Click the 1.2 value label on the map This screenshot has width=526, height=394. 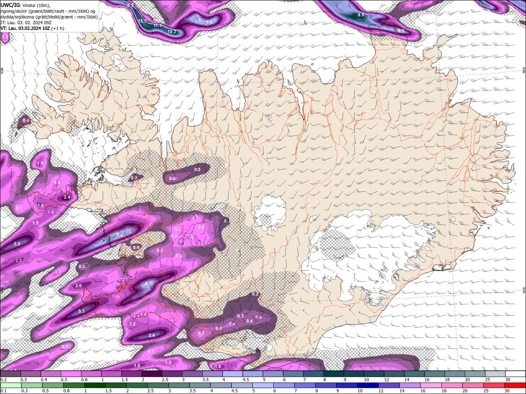point(132,324)
